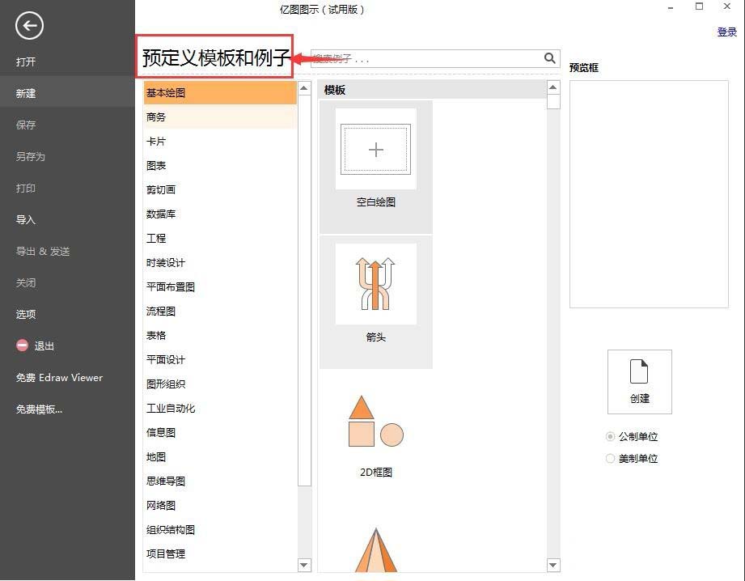
Task: Click 另存为 in the sidebar
Action: [x=31, y=156]
